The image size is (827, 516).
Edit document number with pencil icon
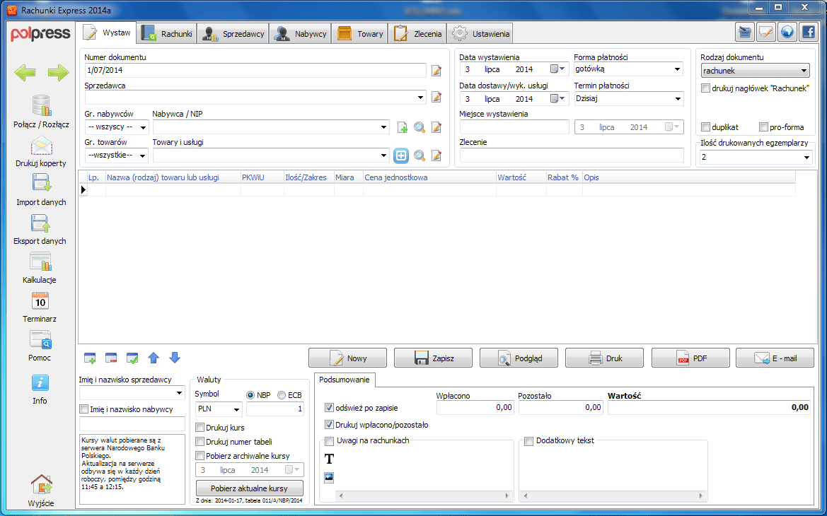click(436, 71)
